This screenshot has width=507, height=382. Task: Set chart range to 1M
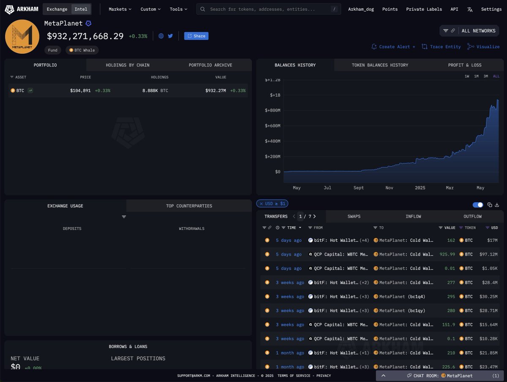476,76
